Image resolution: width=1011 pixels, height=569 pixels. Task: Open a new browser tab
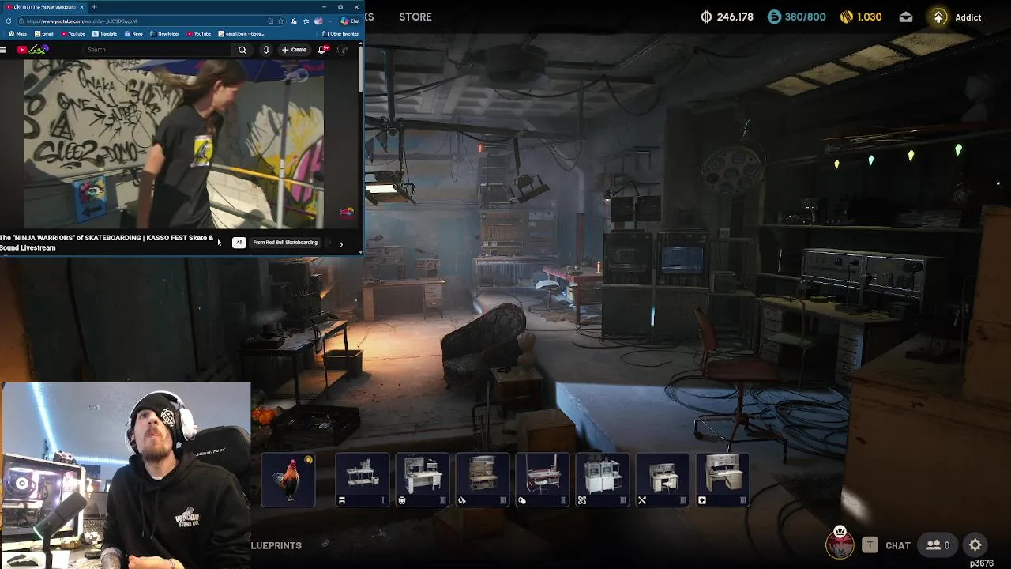click(94, 7)
